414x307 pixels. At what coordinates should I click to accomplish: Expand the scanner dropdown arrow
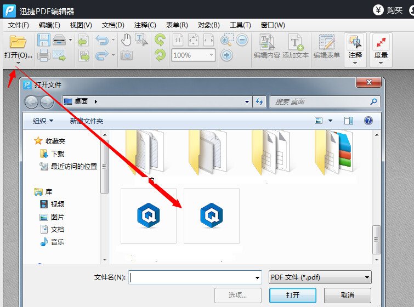pos(70,40)
